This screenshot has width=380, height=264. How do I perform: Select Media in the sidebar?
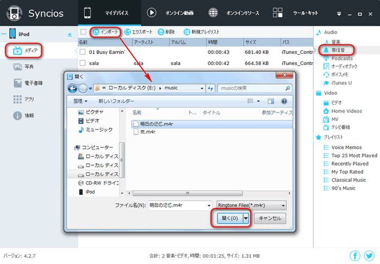[x=24, y=50]
